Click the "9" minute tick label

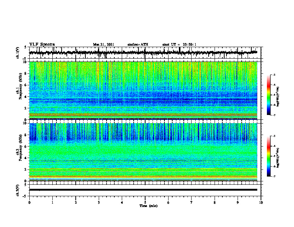point(238,203)
